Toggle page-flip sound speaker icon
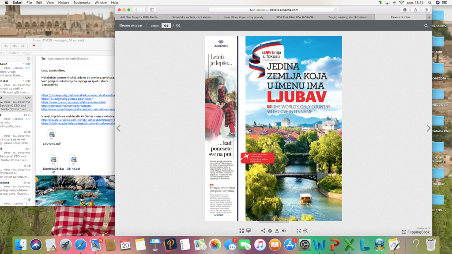This screenshot has height=254, width=452. click(x=284, y=231)
